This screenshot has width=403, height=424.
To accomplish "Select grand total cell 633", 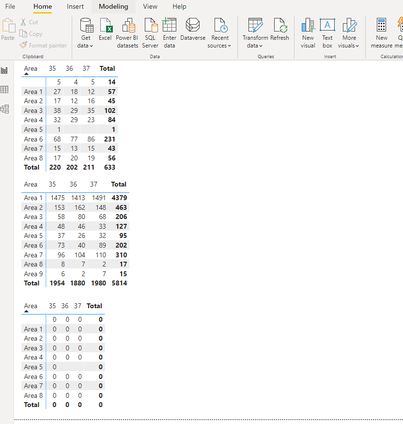I will pos(110,167).
